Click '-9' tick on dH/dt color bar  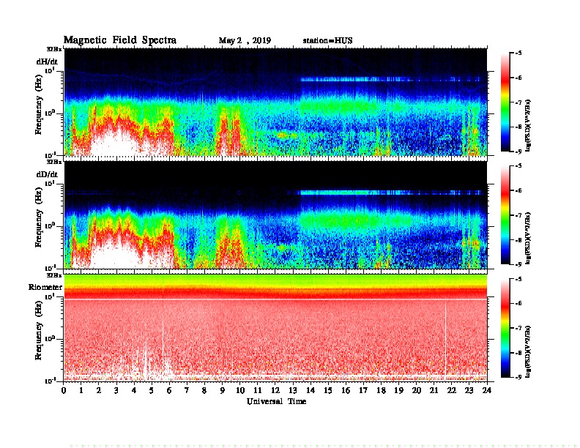tap(518, 152)
